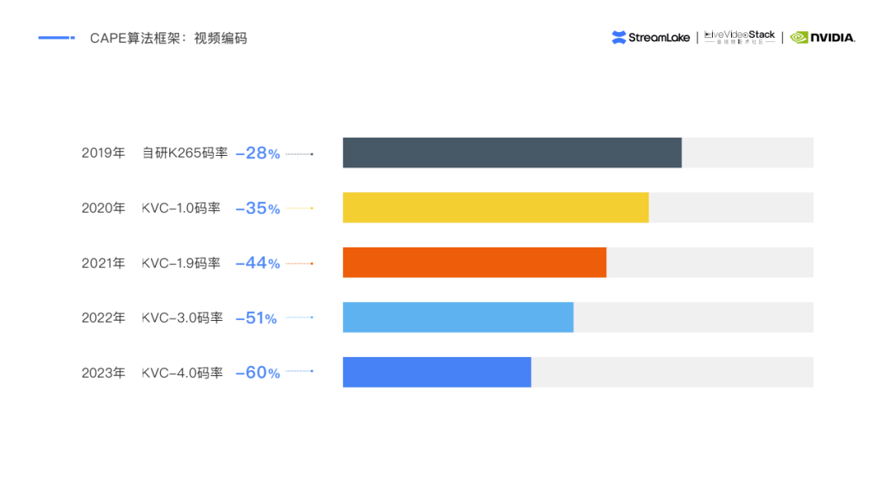
Task: Click the 2023 blue connector line
Action: 299,371
